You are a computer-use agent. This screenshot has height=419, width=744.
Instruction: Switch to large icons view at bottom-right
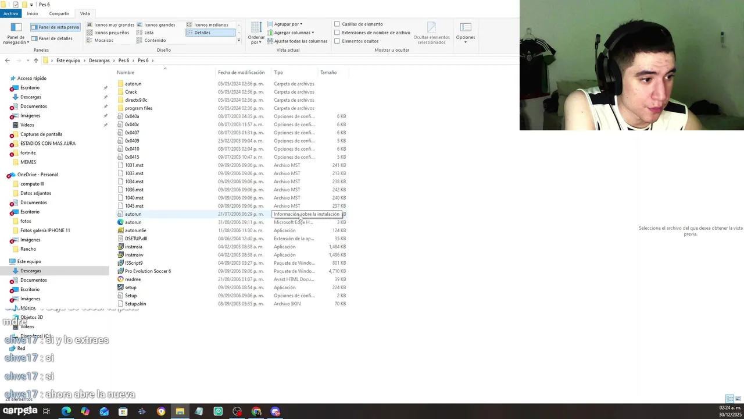[x=738, y=399]
